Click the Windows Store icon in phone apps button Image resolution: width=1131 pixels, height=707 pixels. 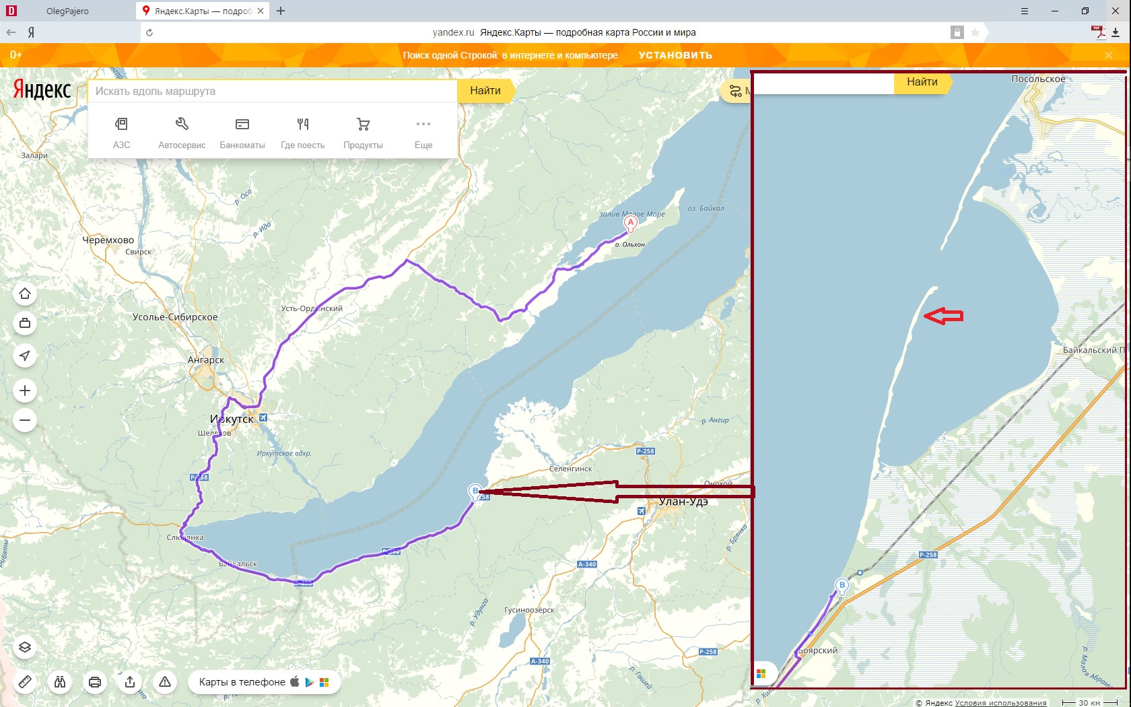(324, 682)
